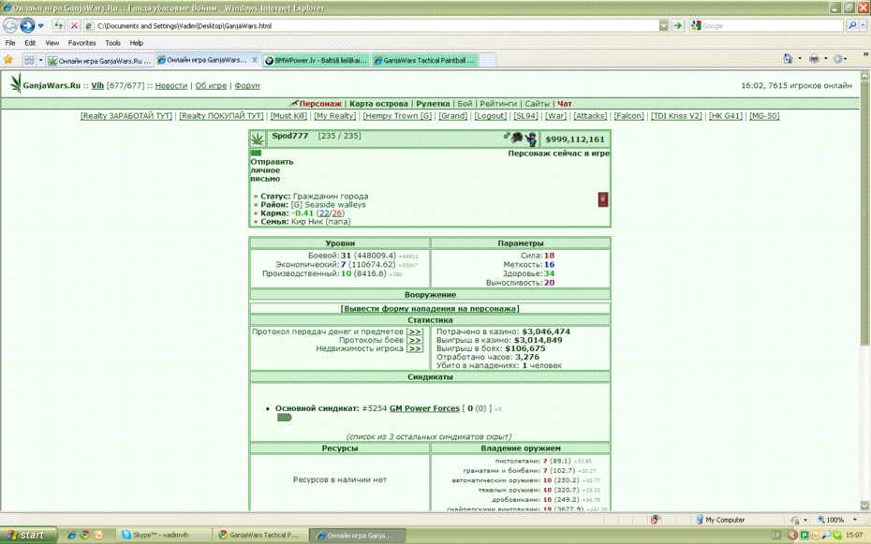871x544 pixels.
Task: Click the Print toolbar icon
Action: point(814,59)
